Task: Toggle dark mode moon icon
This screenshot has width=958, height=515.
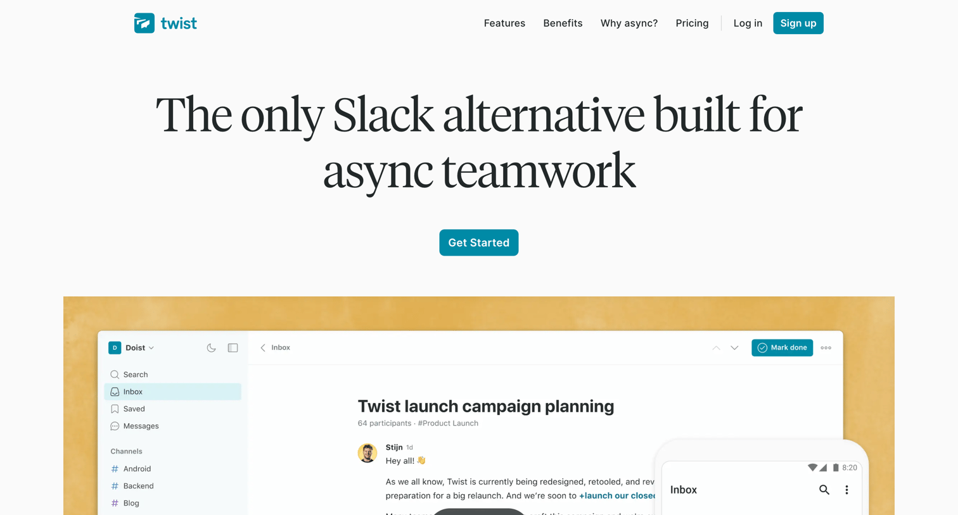Action: (212, 348)
